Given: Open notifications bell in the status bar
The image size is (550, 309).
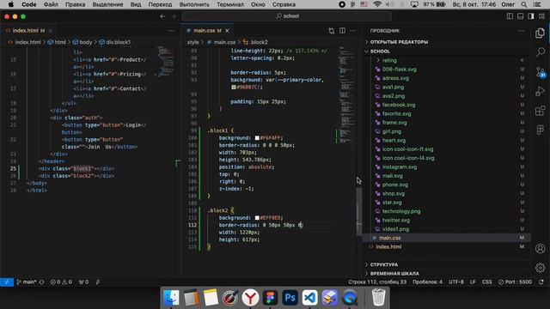Looking at the screenshot, I should click(541, 282).
